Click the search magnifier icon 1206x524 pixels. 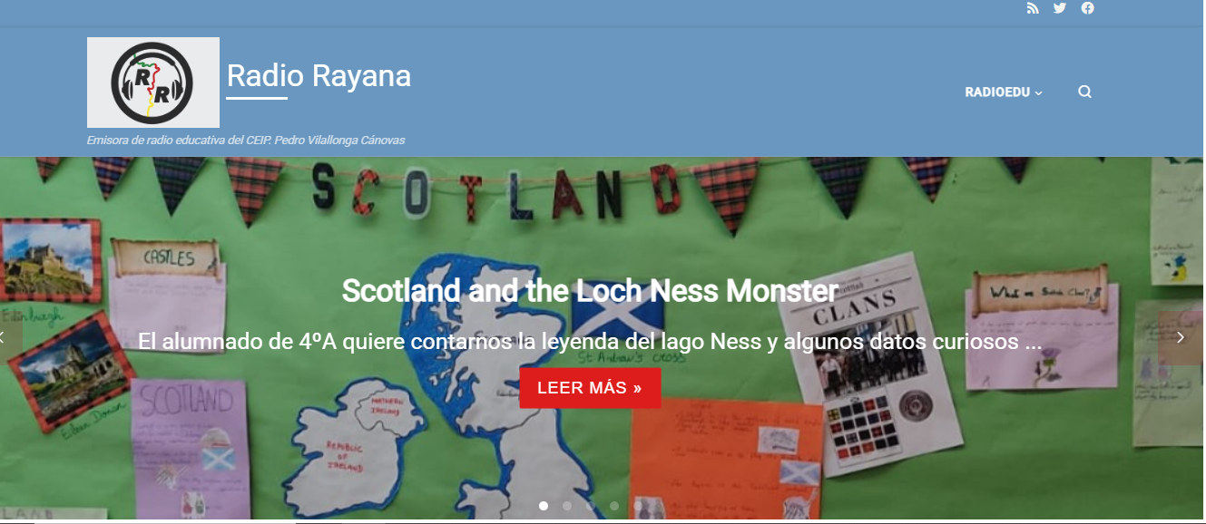tap(1084, 92)
